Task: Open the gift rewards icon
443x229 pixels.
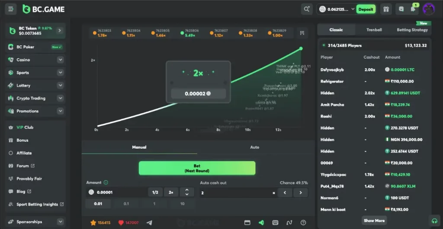Action: click(386, 9)
